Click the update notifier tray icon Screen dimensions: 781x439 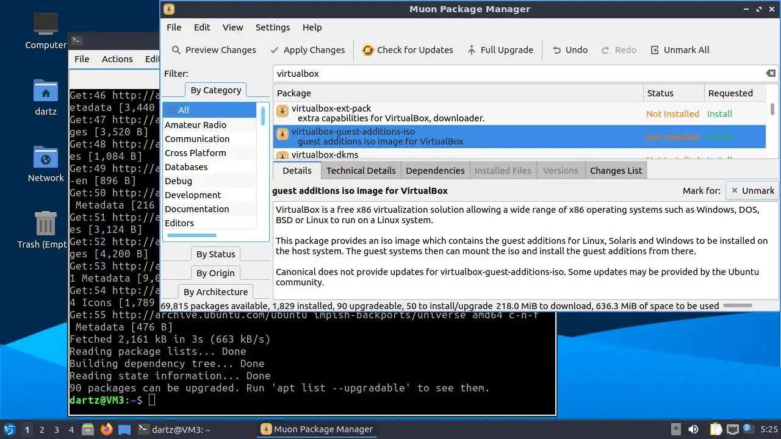[x=748, y=429]
